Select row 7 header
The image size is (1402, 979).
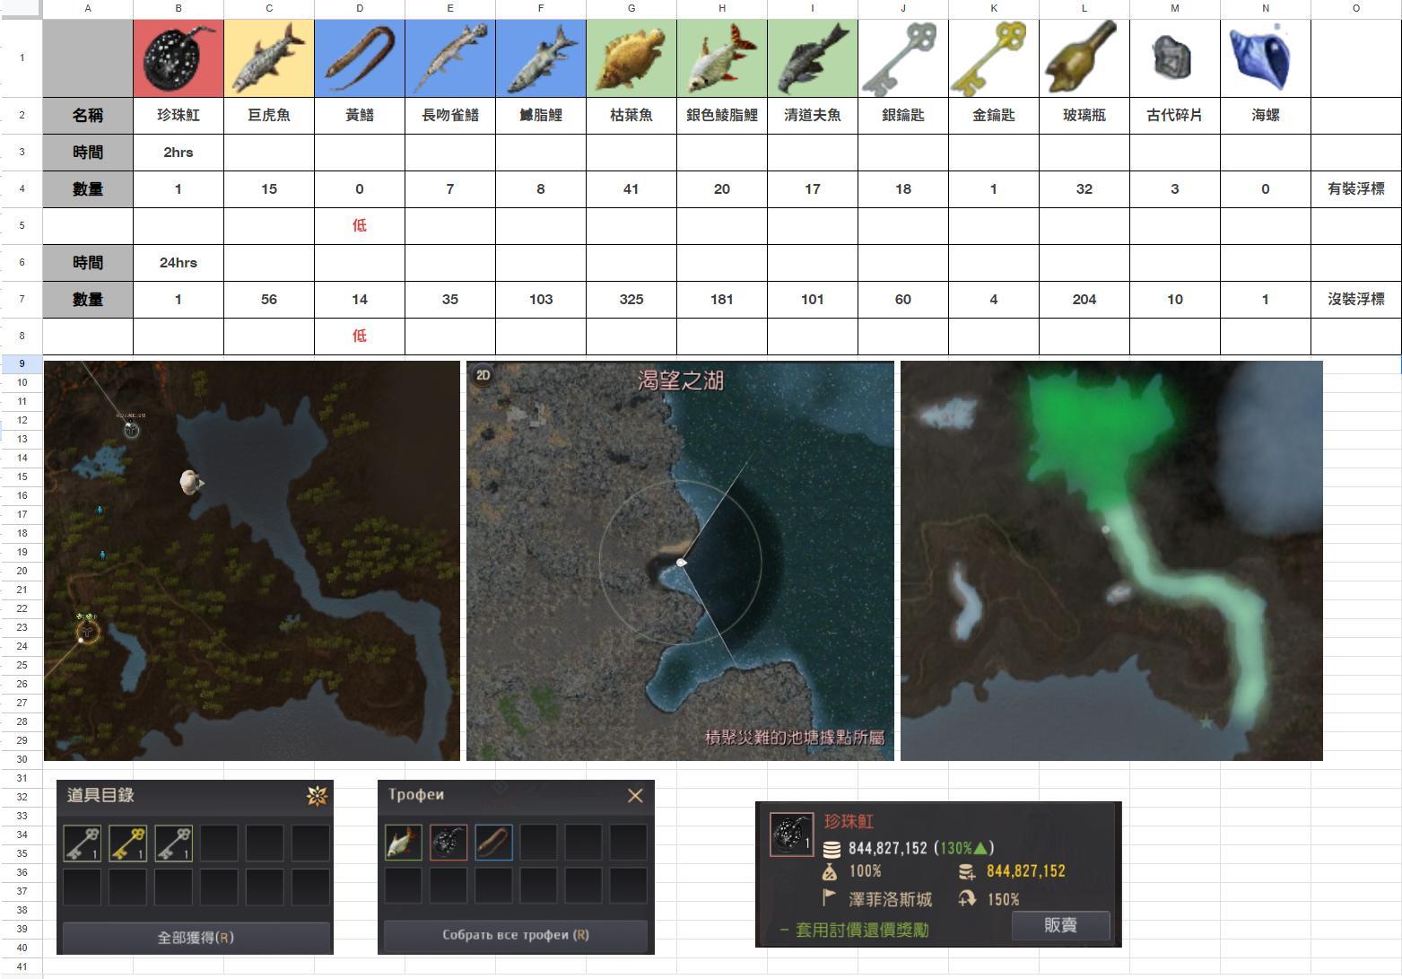22,299
